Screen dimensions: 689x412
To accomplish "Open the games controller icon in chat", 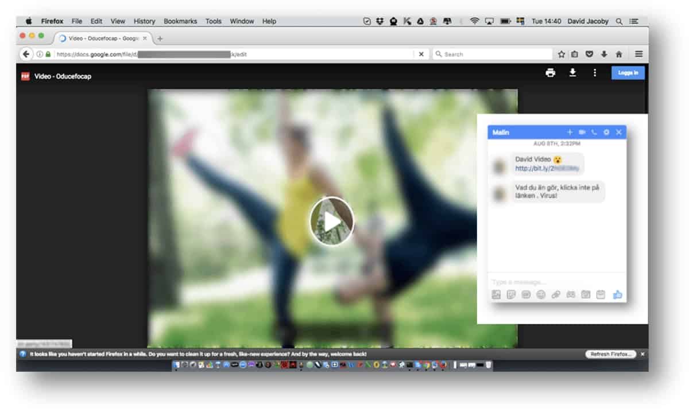I will pyautogui.click(x=571, y=295).
